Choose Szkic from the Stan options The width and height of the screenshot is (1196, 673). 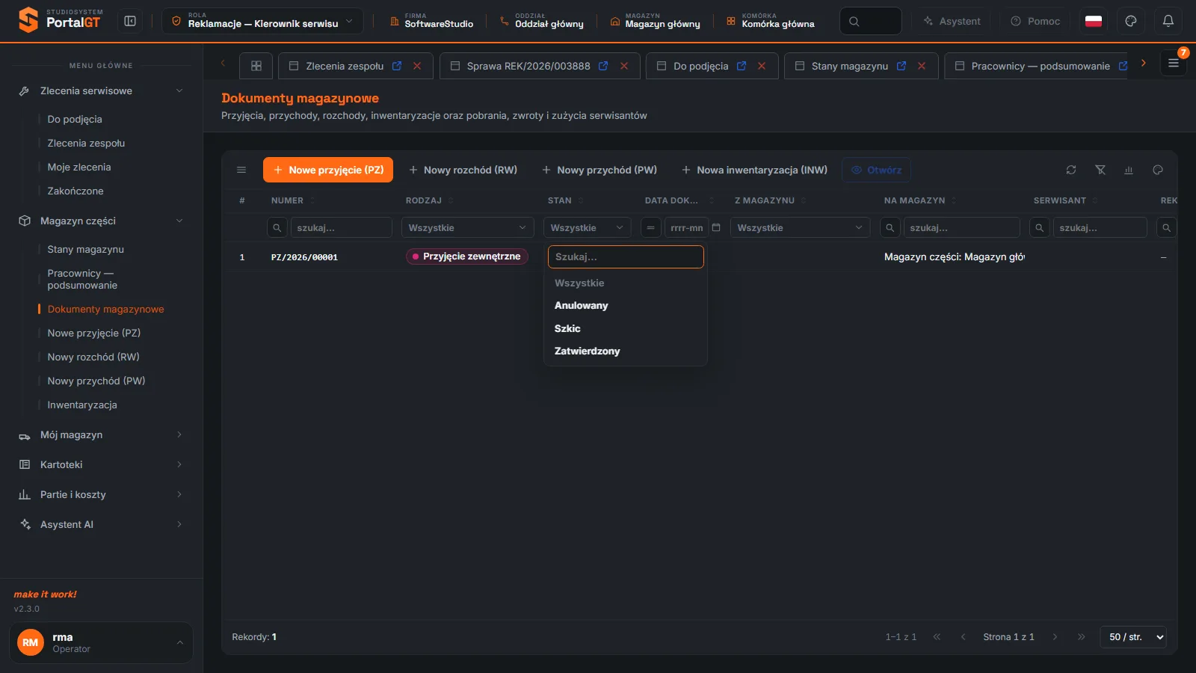point(626,328)
